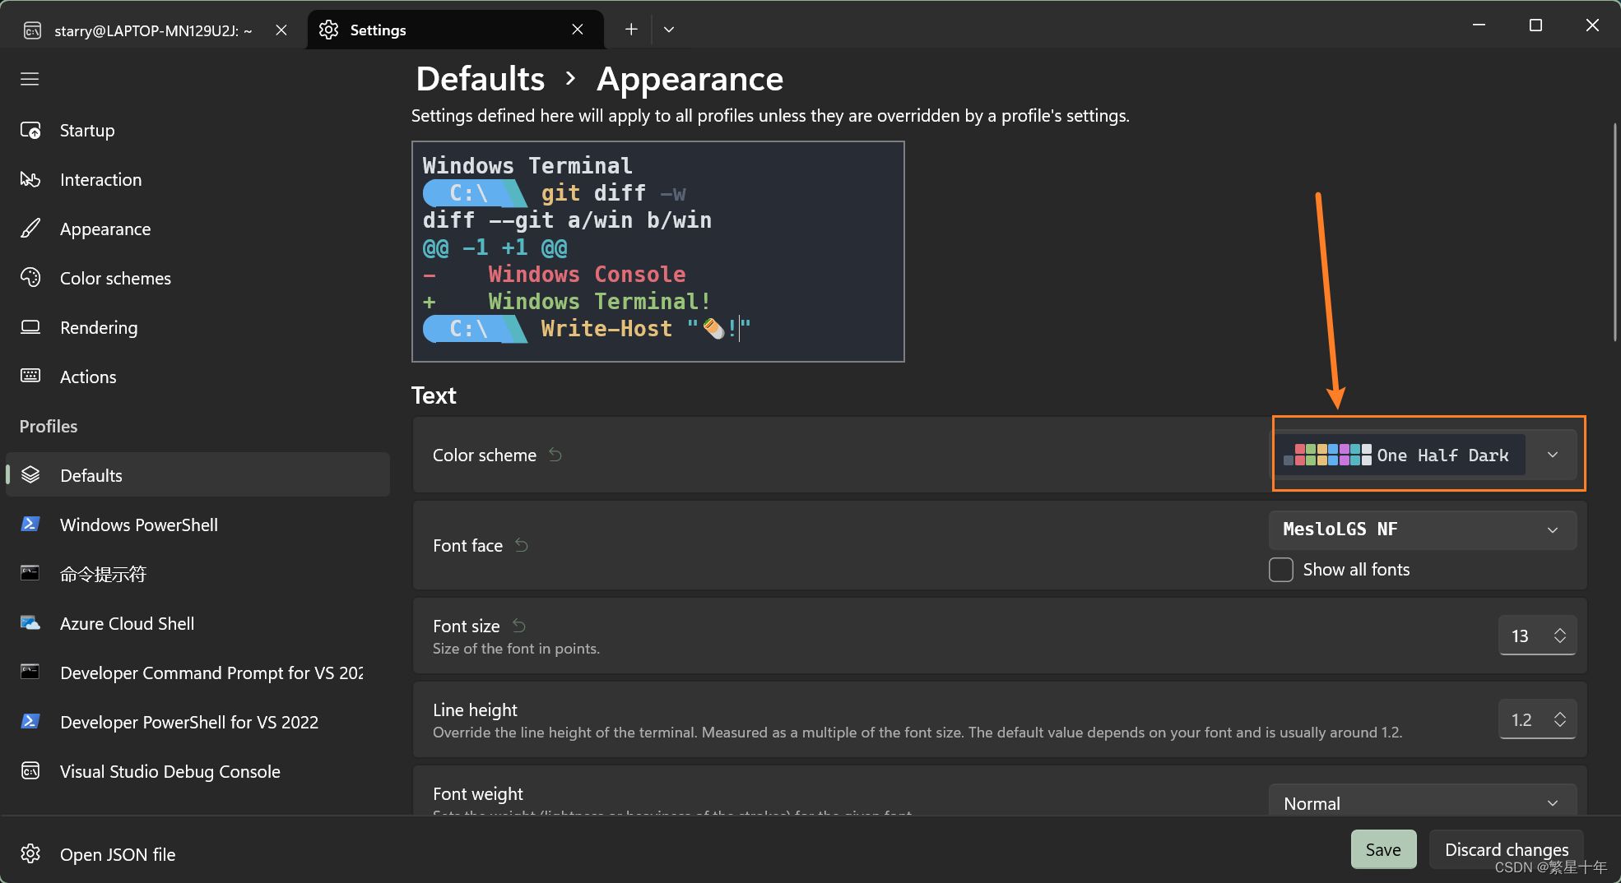
Task: Reset the Font size setting to default
Action: pyautogui.click(x=519, y=626)
